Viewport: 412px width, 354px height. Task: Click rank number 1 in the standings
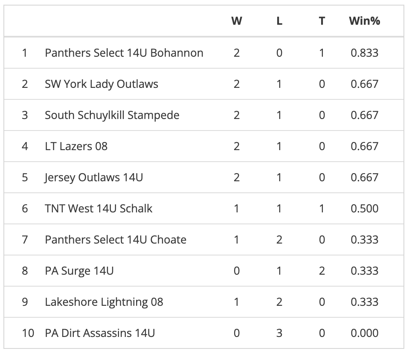(25, 53)
